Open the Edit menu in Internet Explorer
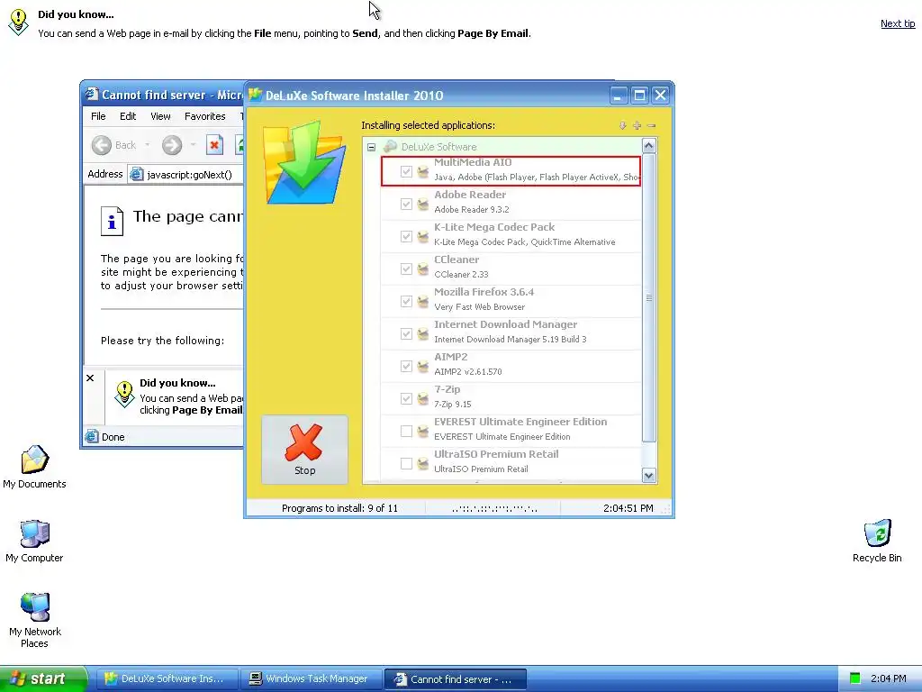Viewport: 922px width, 692px height. click(128, 116)
